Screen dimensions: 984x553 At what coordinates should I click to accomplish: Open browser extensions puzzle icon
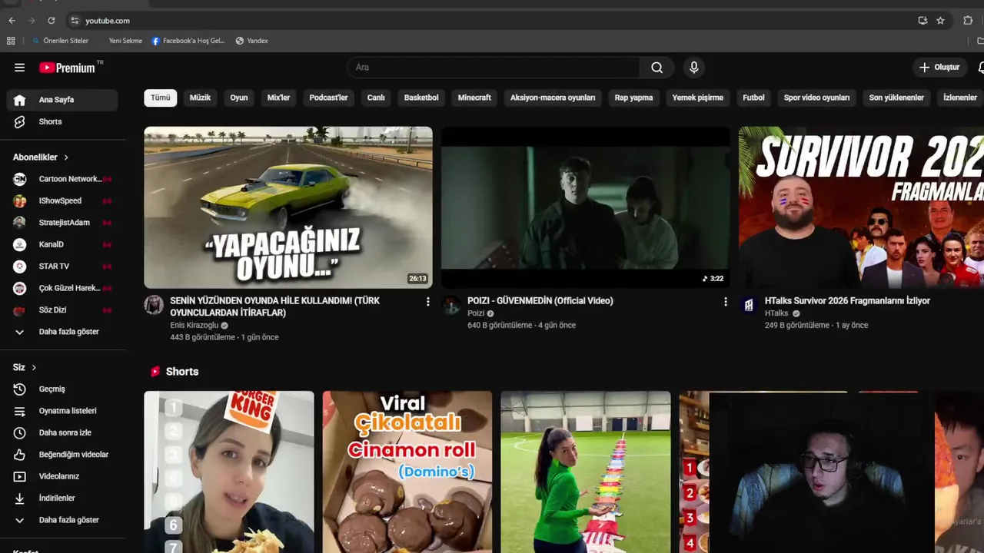968,21
